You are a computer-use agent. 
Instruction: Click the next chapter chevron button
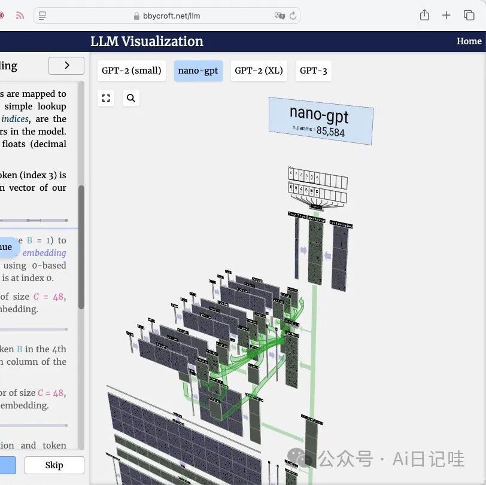[66, 66]
